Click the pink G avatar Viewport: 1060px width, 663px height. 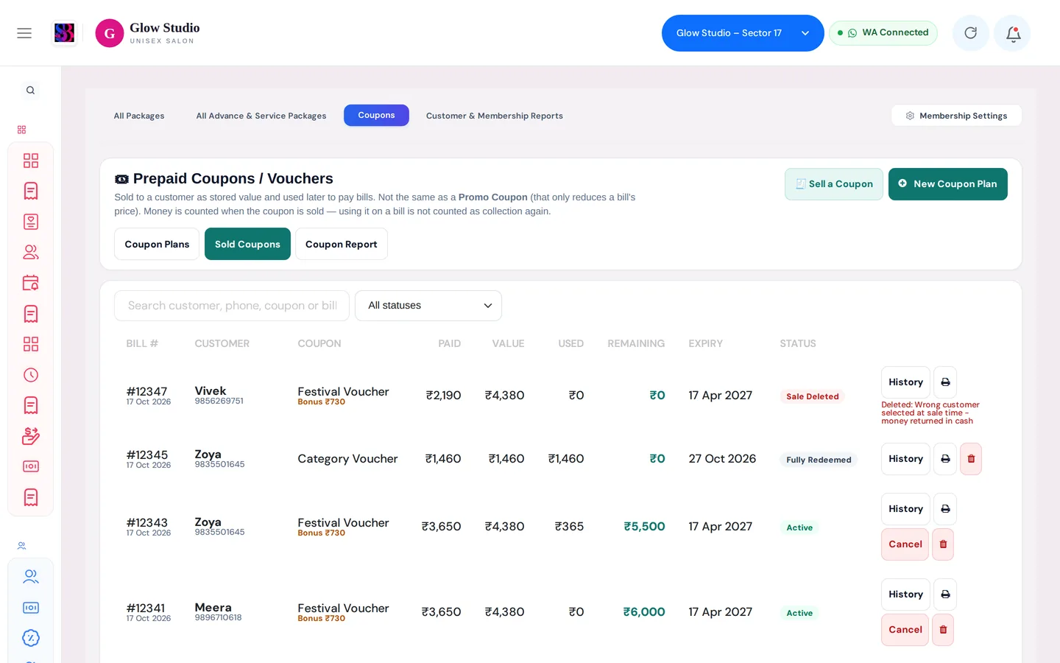coord(110,33)
